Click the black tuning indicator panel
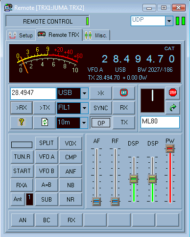Screen dimensions: 190x237 click(x=152, y=100)
